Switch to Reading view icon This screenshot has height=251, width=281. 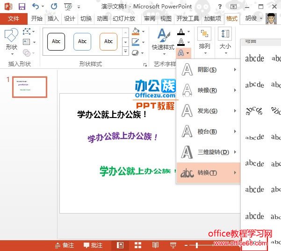point(155,245)
